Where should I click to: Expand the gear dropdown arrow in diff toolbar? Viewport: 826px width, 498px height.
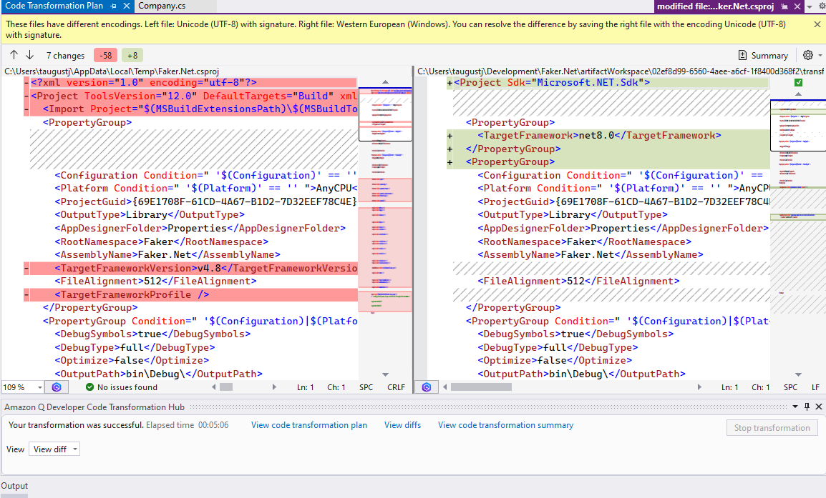pos(819,55)
